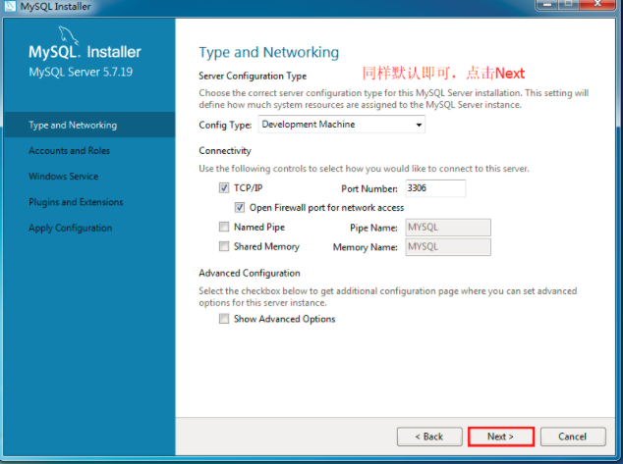
Task: Click the Pipe Name field
Action: tap(448, 228)
